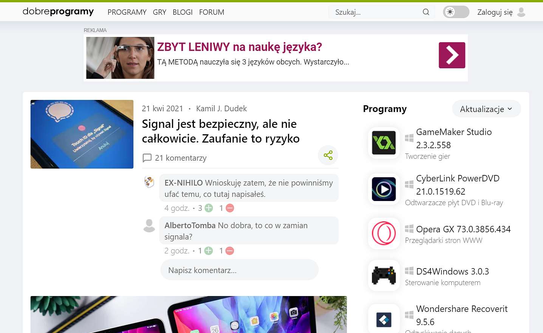Image resolution: width=543 pixels, height=333 pixels.
Task: Open the GRY menu item
Action: click(159, 12)
